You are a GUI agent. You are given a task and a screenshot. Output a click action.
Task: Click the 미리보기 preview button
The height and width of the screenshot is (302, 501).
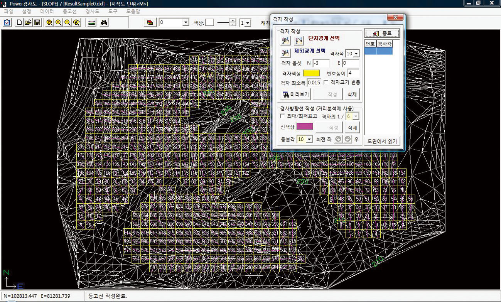(x=295, y=94)
